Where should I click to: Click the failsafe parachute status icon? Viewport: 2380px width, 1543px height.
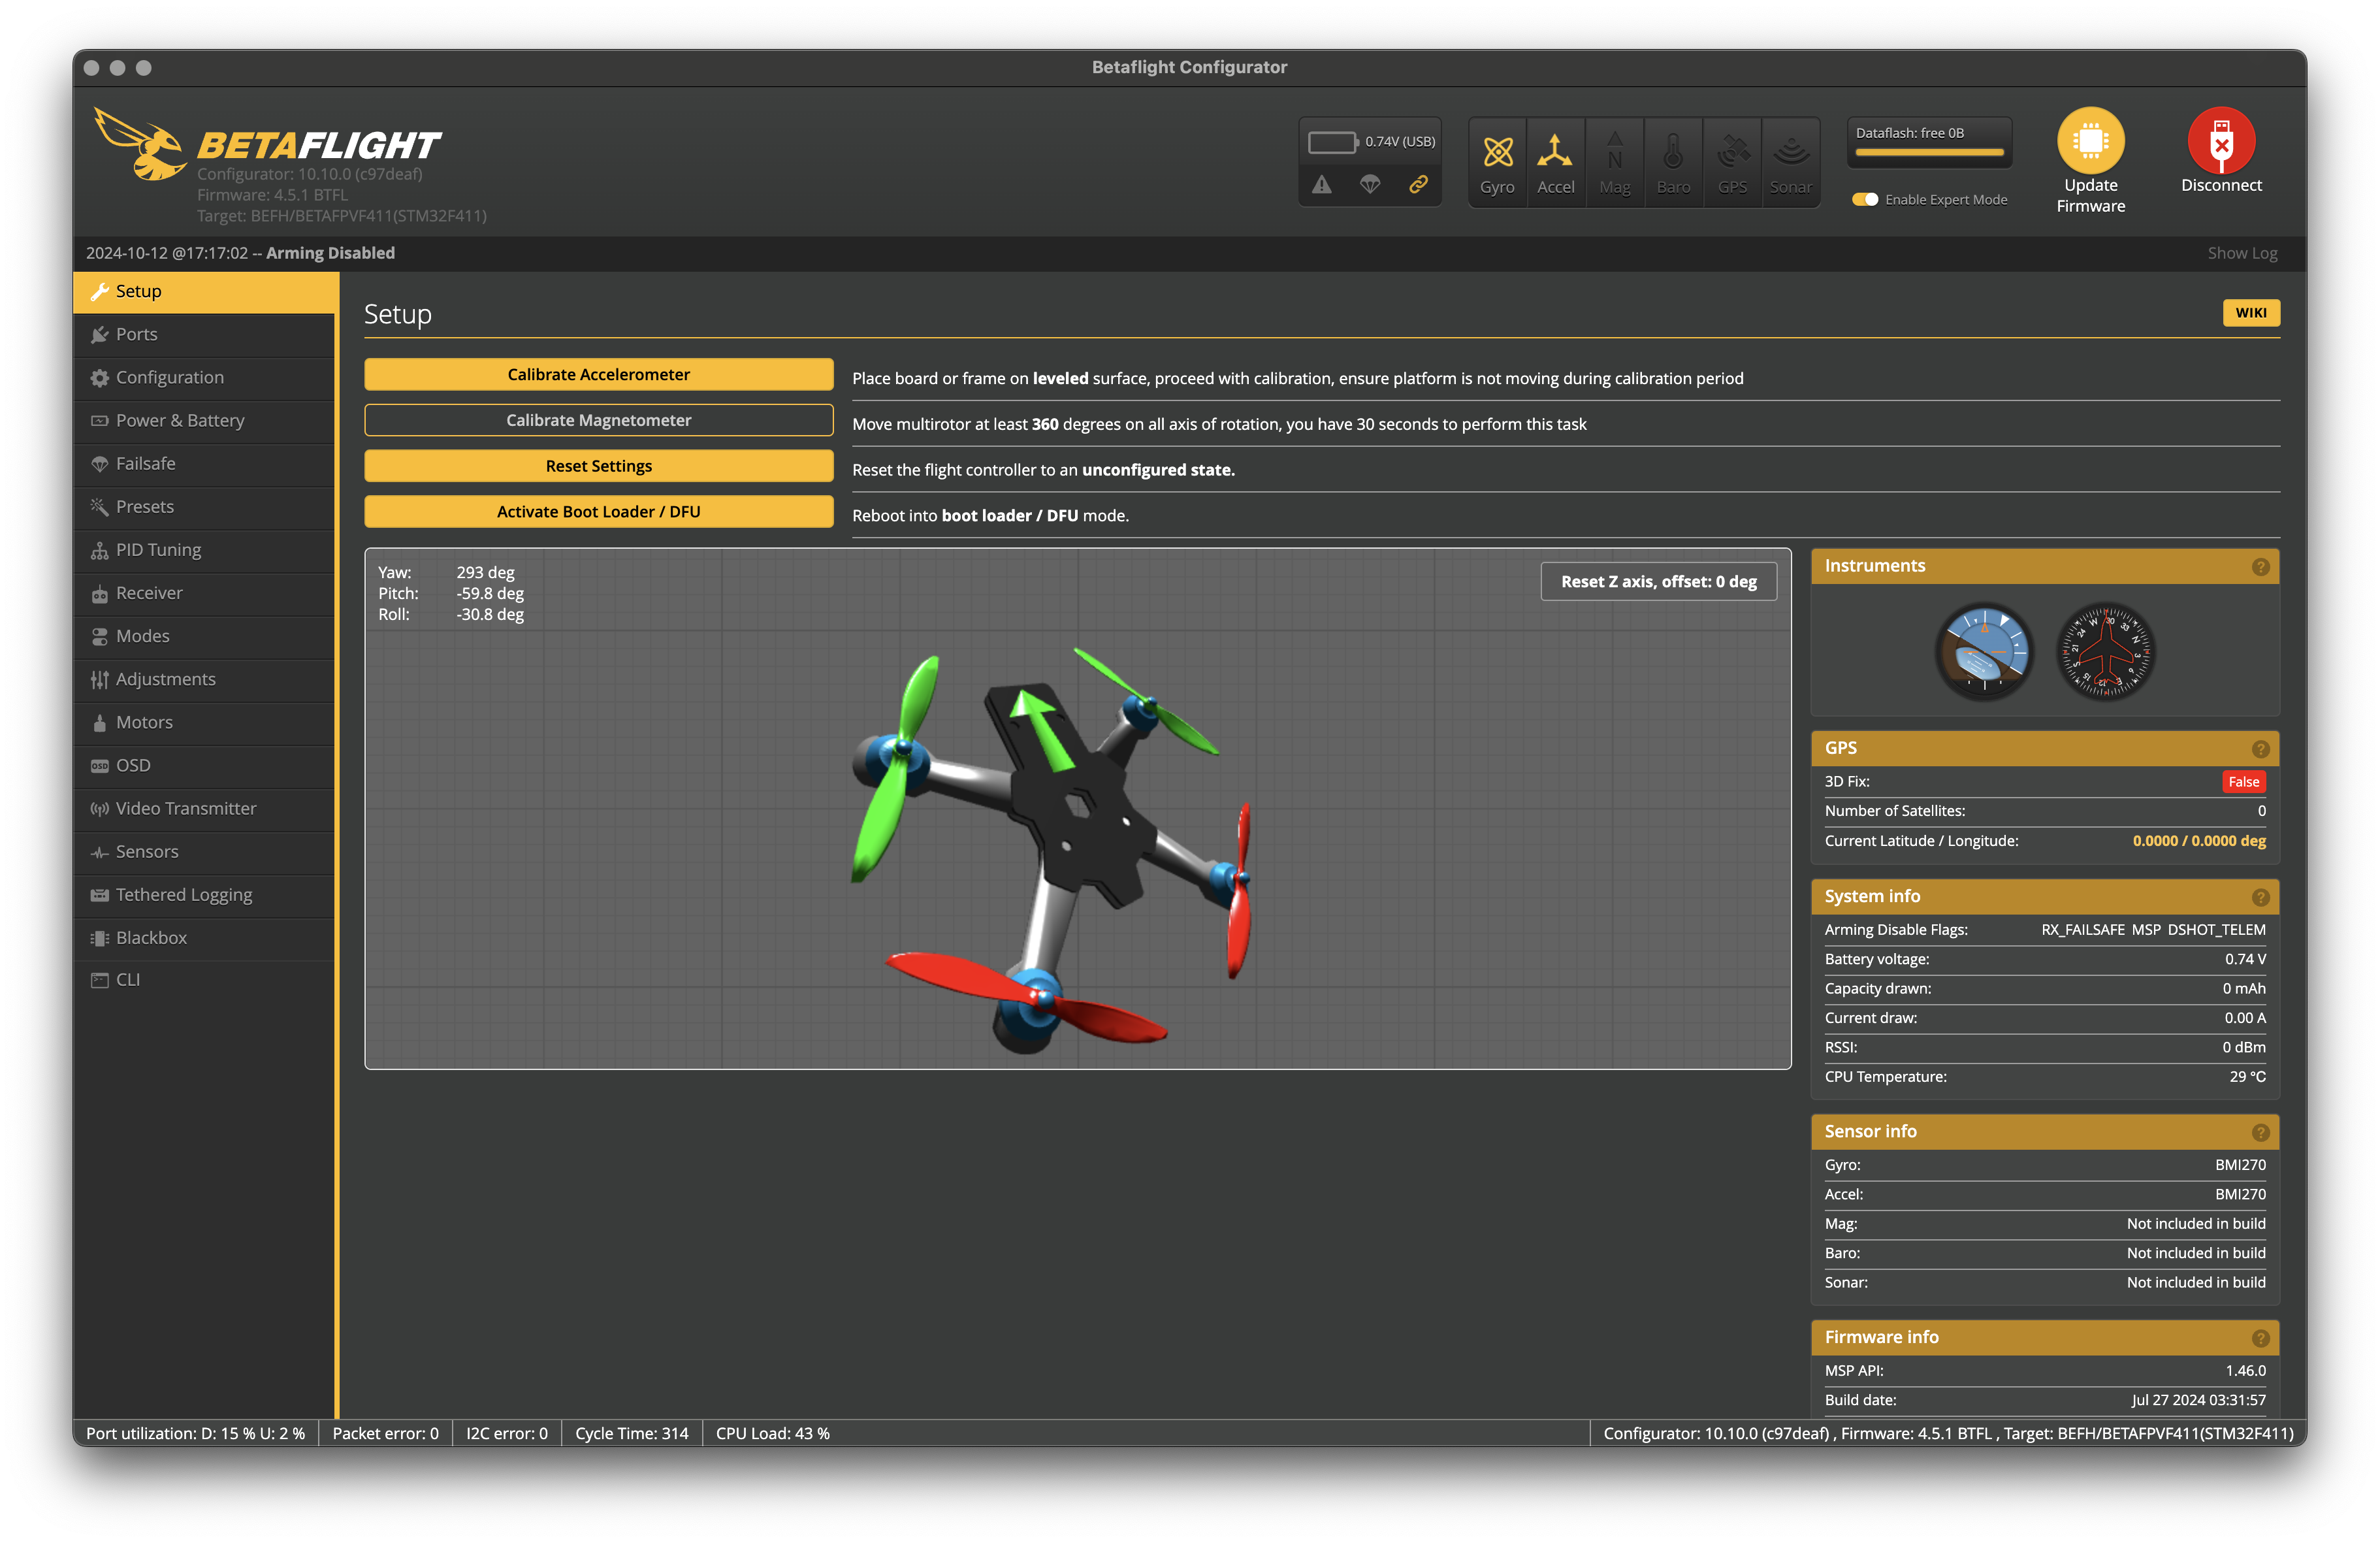(1370, 184)
